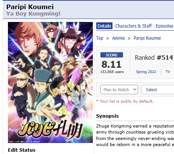
Task: Open the Spring 2022 season link
Action: pyautogui.click(x=146, y=72)
